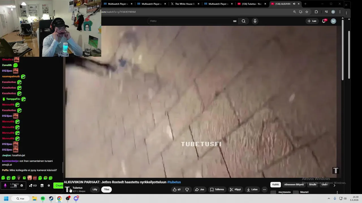Open Discord from the taskbar
The image size is (362, 203).
point(76,198)
